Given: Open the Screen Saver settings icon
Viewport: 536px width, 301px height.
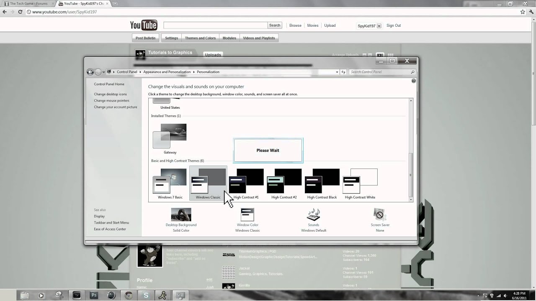Looking at the screenshot, I should pos(380,214).
